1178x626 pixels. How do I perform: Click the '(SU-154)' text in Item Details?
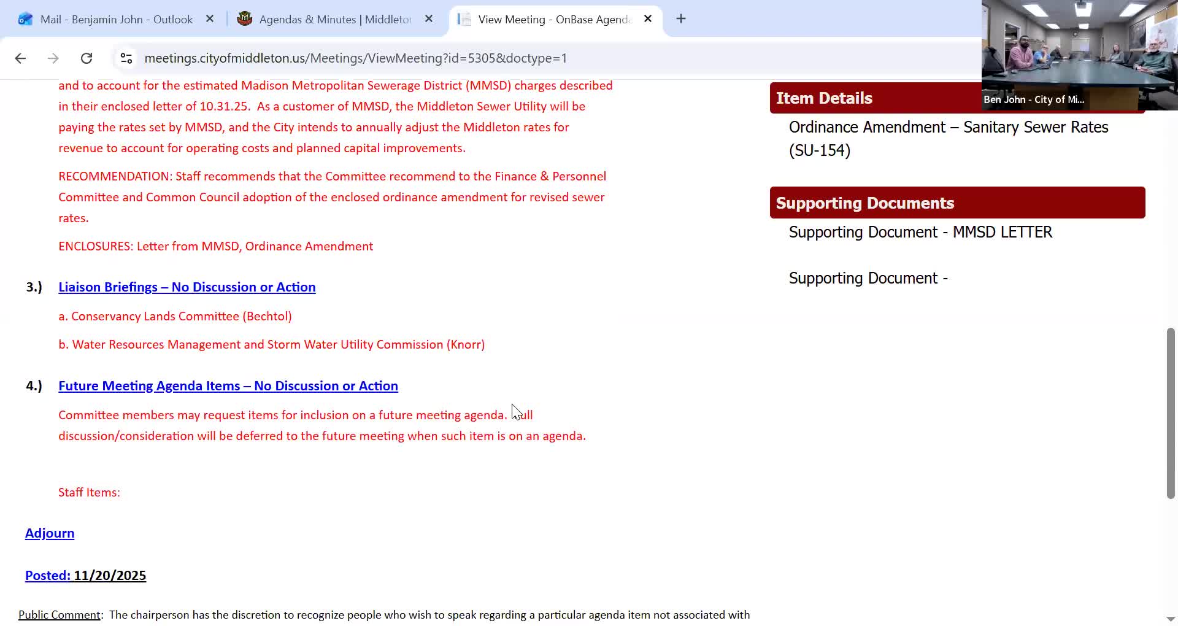(x=820, y=150)
